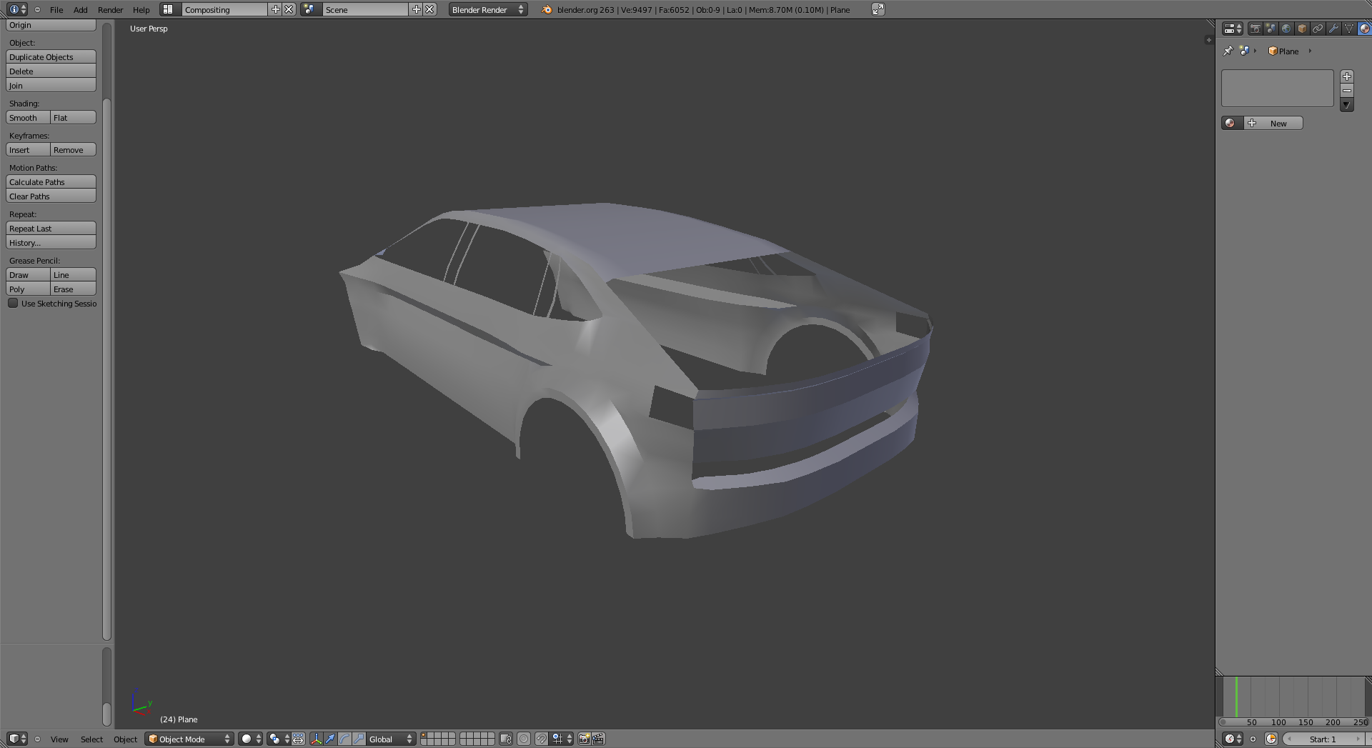
Task: Toggle the 3D manipulator axes widget
Action: pyautogui.click(x=316, y=739)
